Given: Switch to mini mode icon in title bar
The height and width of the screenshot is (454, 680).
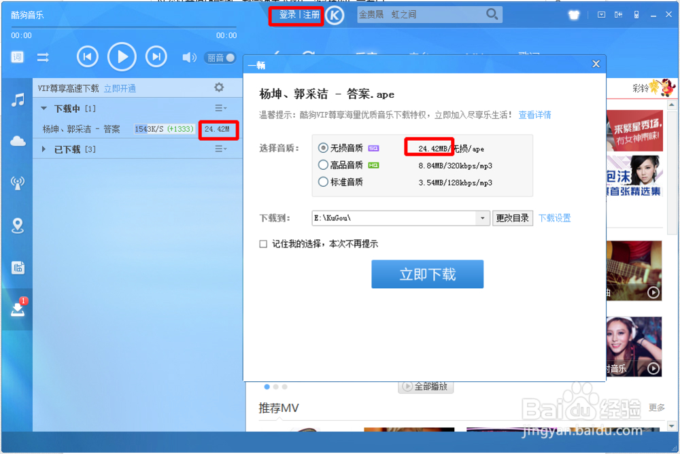Looking at the screenshot, I should pos(618,15).
